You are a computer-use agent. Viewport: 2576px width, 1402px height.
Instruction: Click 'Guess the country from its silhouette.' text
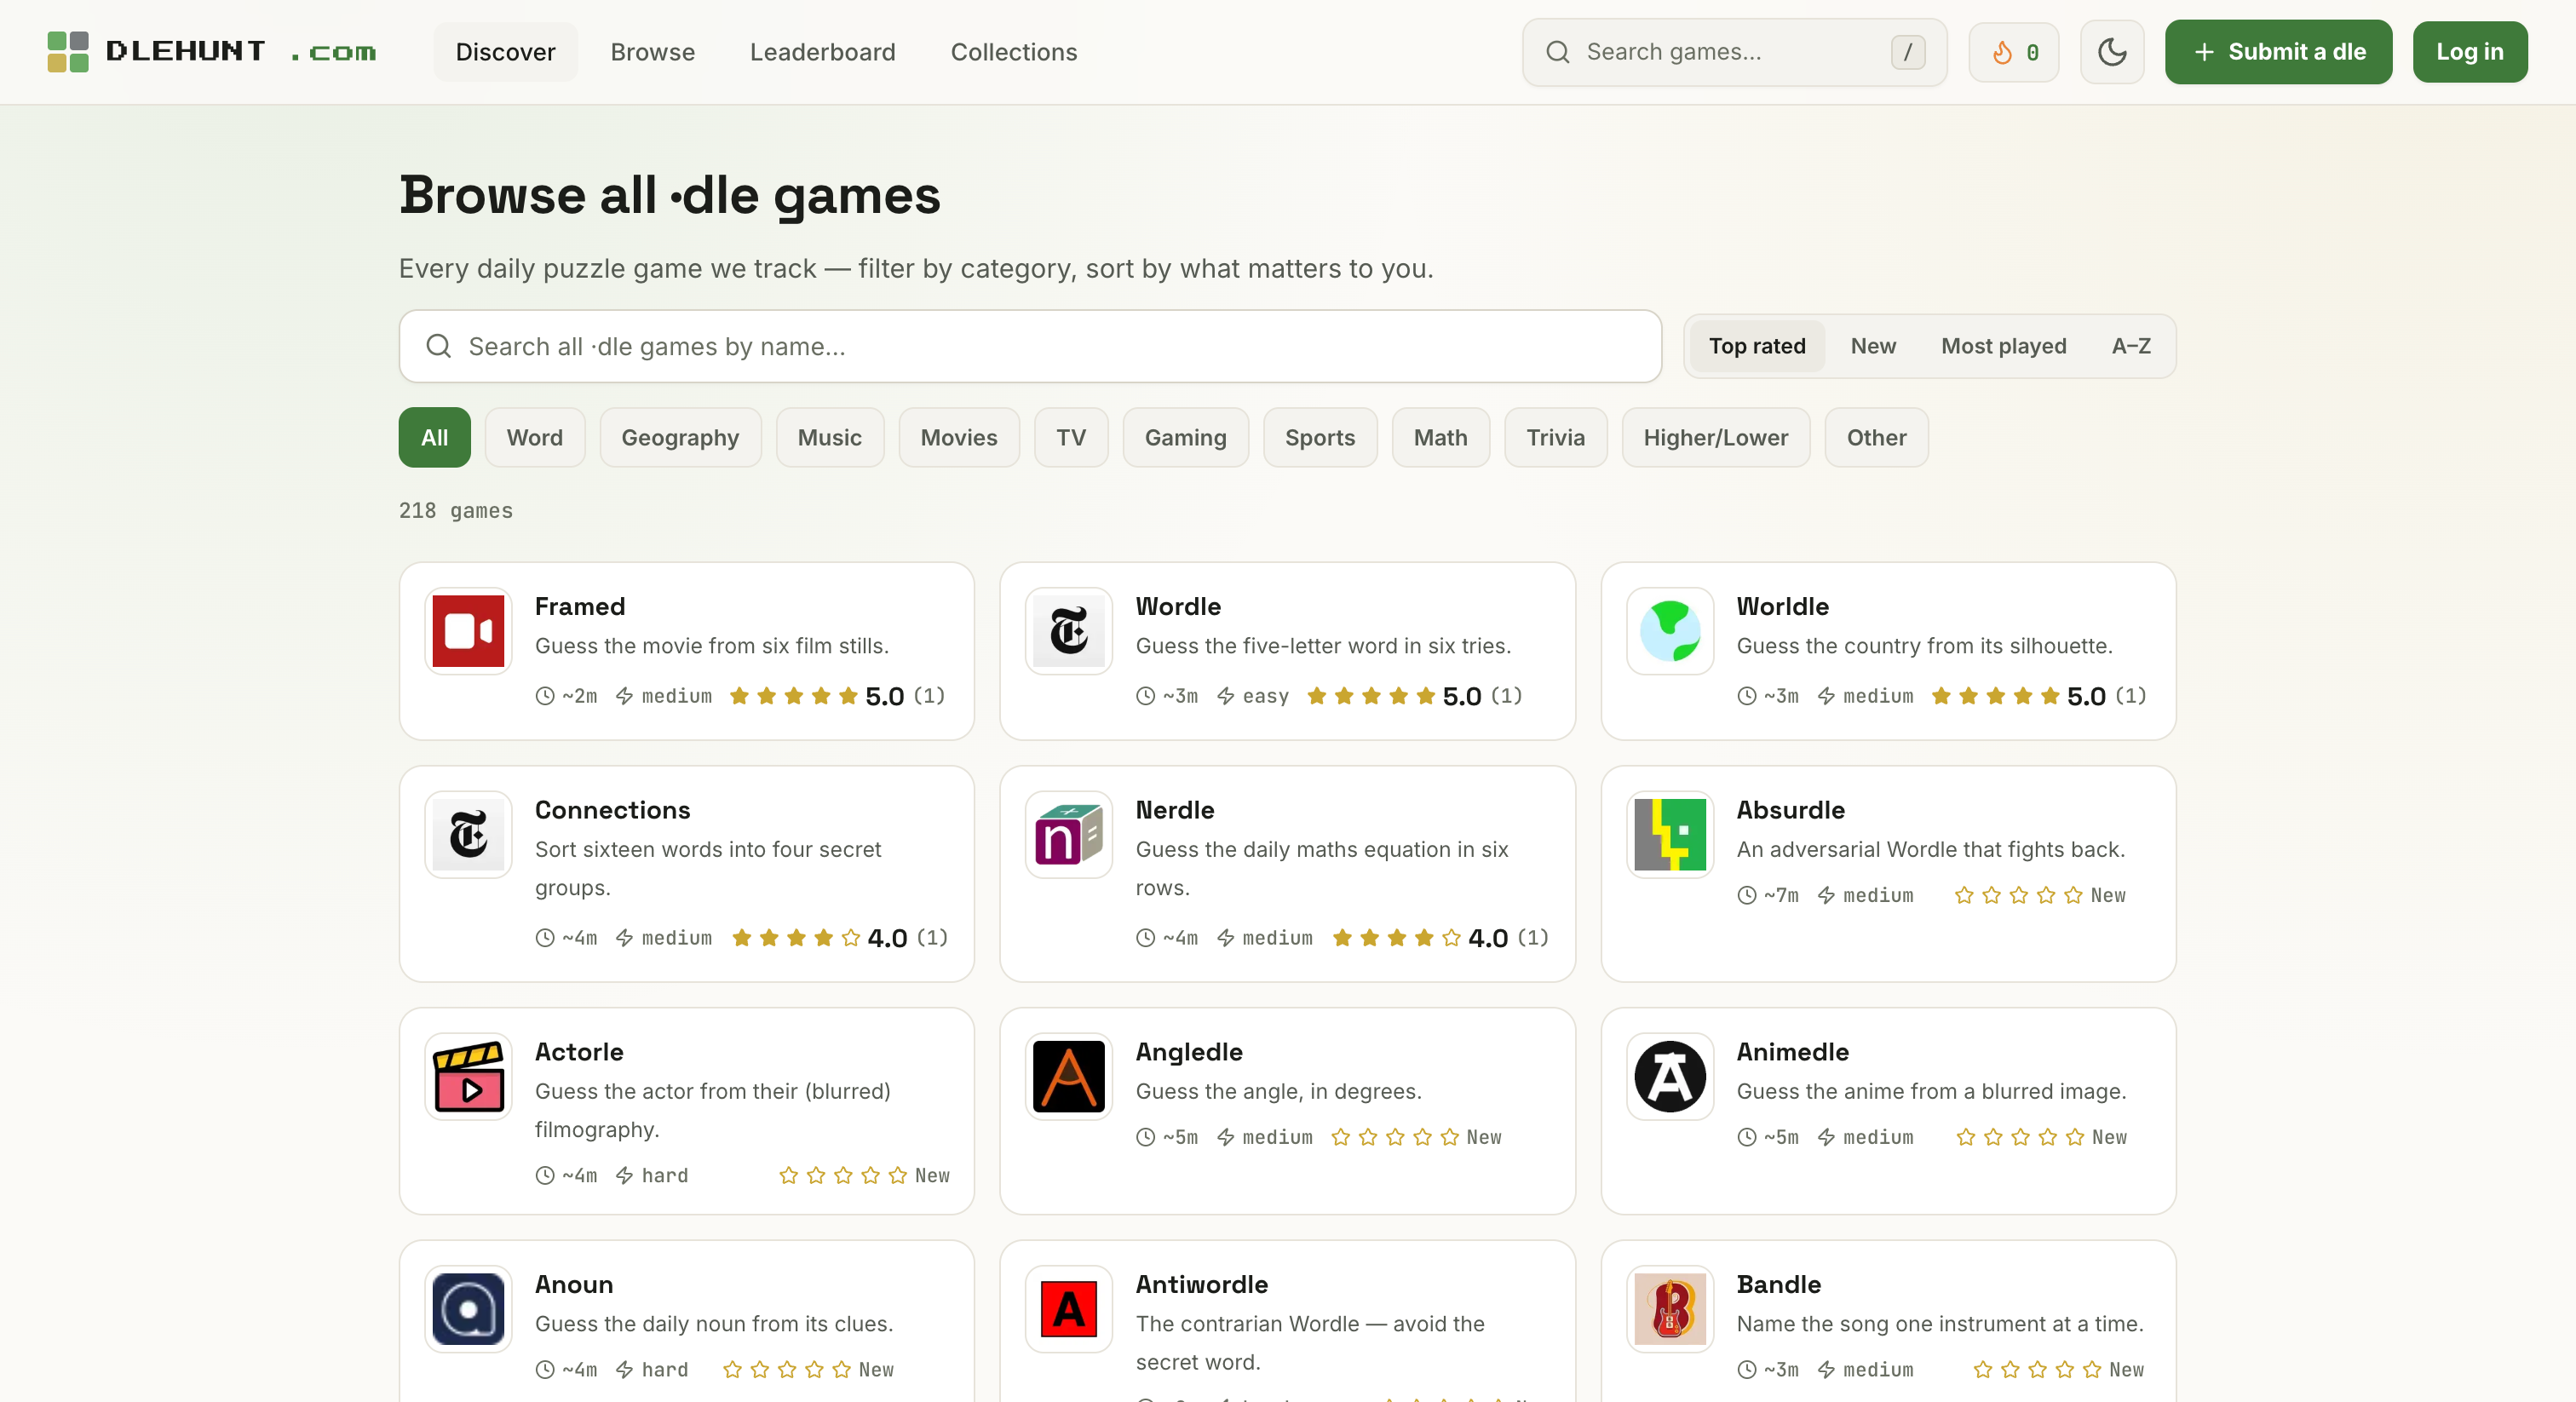pyautogui.click(x=1924, y=645)
